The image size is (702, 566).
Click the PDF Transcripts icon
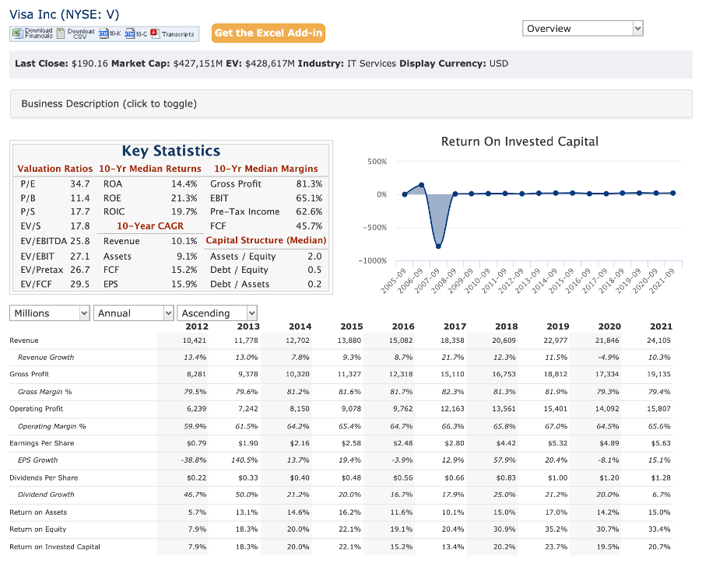pyautogui.click(x=155, y=33)
